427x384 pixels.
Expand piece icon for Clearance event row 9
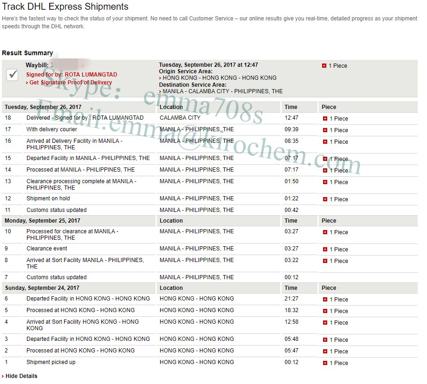pyautogui.click(x=325, y=250)
